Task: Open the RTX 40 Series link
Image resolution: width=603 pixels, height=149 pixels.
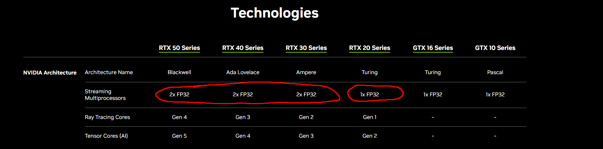Action: (x=243, y=48)
